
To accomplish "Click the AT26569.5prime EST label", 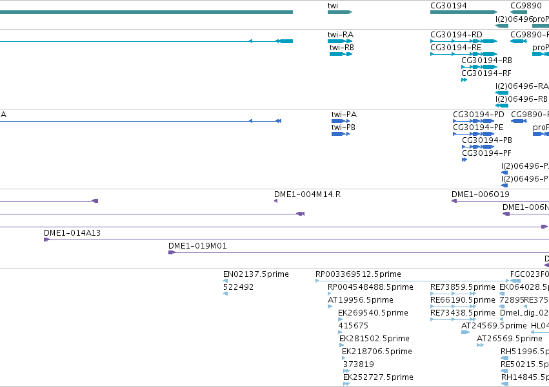I will point(510,339).
